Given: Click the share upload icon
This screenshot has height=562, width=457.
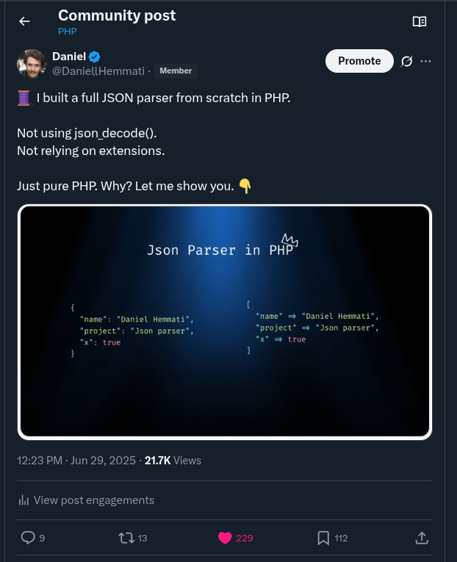Looking at the screenshot, I should tap(422, 538).
